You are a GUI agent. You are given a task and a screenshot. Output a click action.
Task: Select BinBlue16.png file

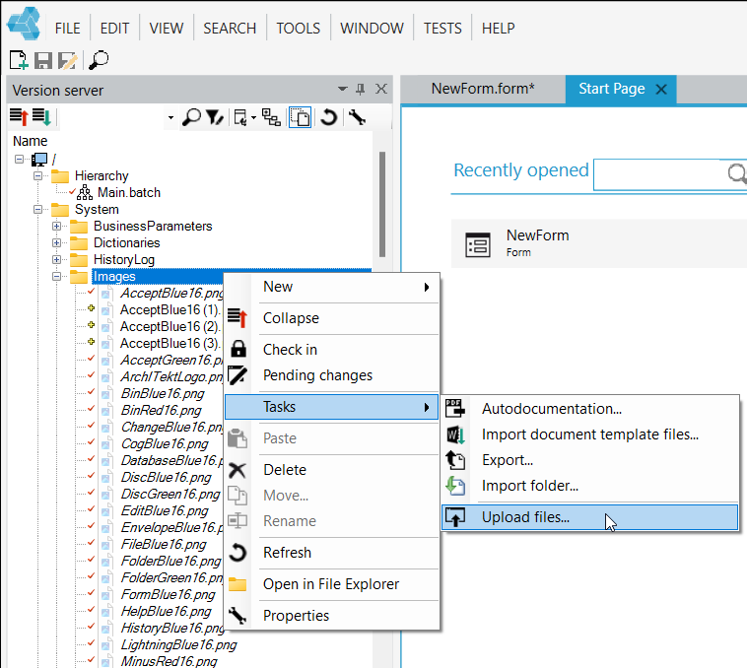(163, 394)
